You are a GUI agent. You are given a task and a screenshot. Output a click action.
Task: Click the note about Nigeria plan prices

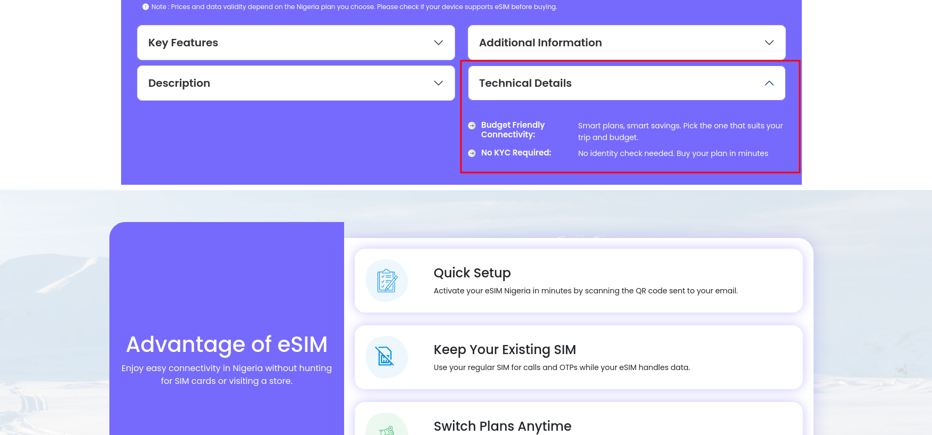[354, 7]
